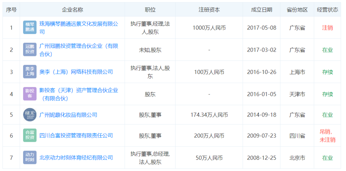The width and height of the screenshot is (346, 171).
Task: Click position text 未知,股东
Action: tap(150, 50)
